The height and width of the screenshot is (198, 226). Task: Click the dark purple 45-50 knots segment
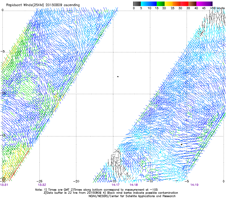(x=208, y=4)
